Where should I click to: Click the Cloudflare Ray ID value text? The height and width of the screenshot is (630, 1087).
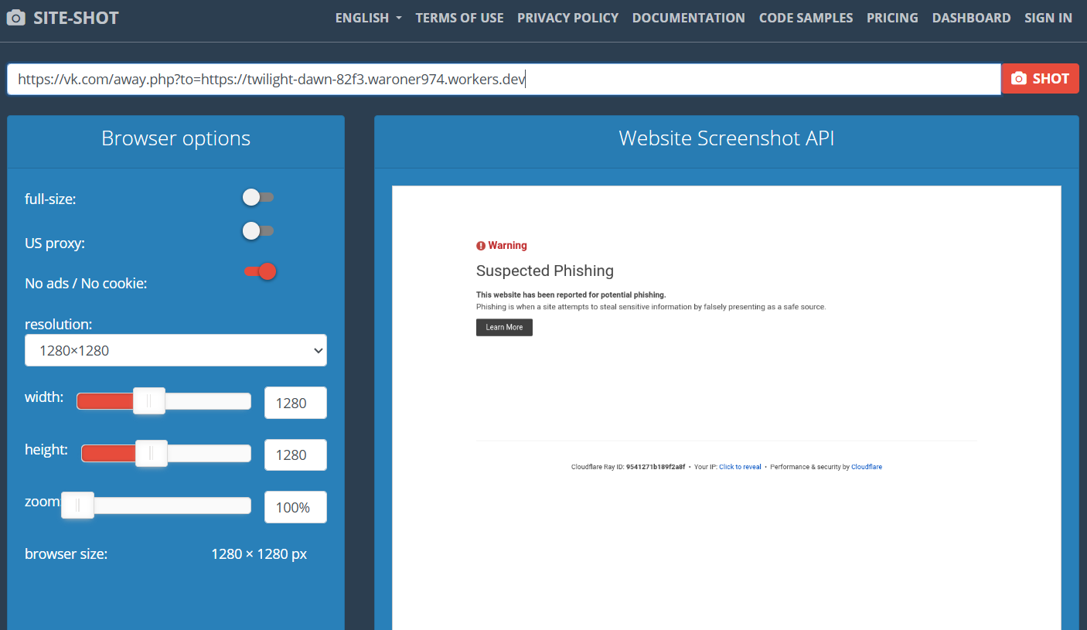pyautogui.click(x=656, y=467)
